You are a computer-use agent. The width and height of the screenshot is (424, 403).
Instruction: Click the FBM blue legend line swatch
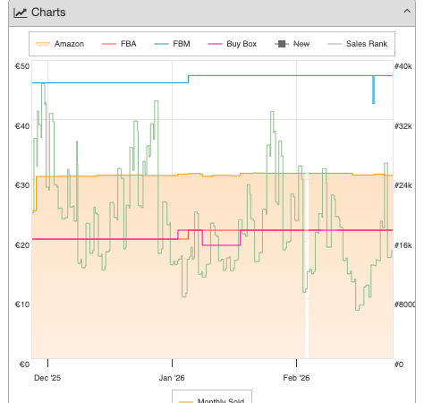pyautogui.click(x=161, y=44)
